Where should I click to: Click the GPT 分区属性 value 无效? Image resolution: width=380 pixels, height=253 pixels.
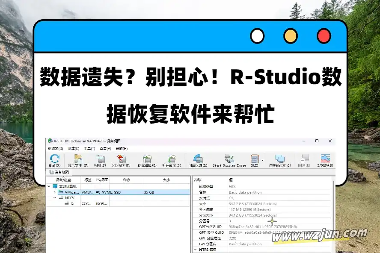pos(232,238)
